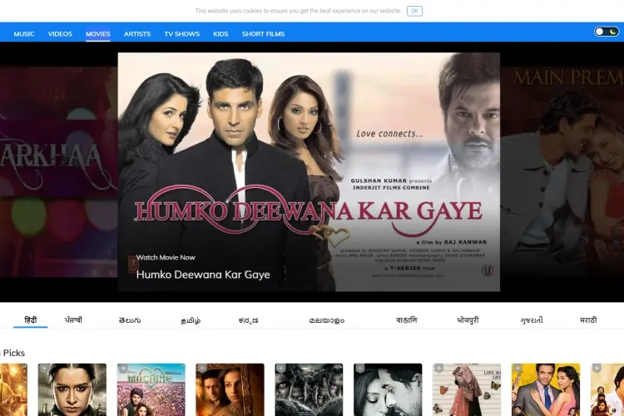This screenshot has height=416, width=624.
Task: Open the dark horror faces movie poster
Action: pyautogui.click(x=309, y=389)
